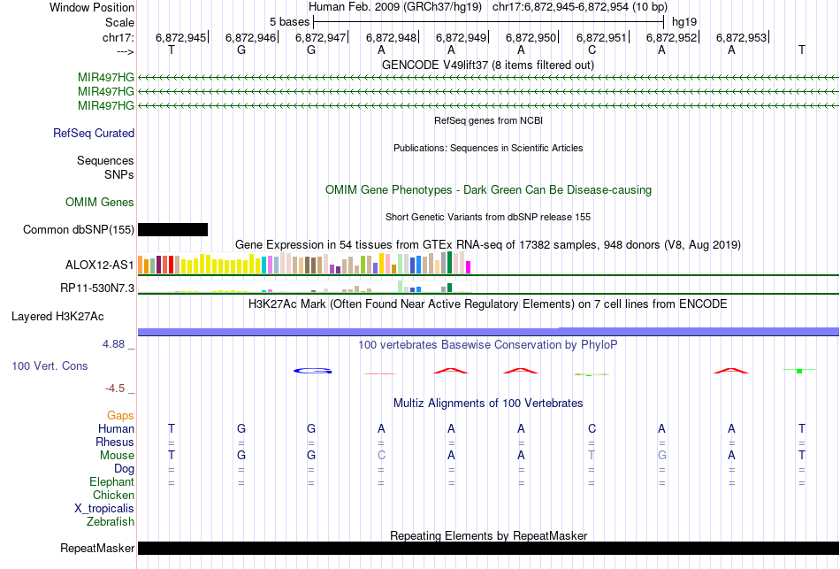Click the Layered H3K27Ac label
This screenshot has height=569, width=840.
pos(57,317)
